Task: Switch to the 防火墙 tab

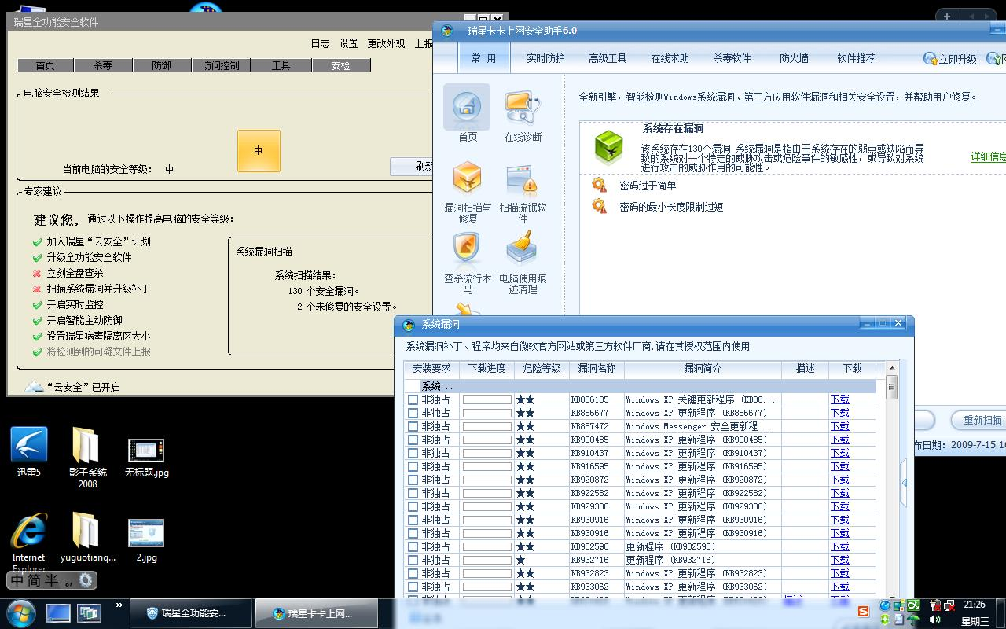Action: tap(794, 58)
